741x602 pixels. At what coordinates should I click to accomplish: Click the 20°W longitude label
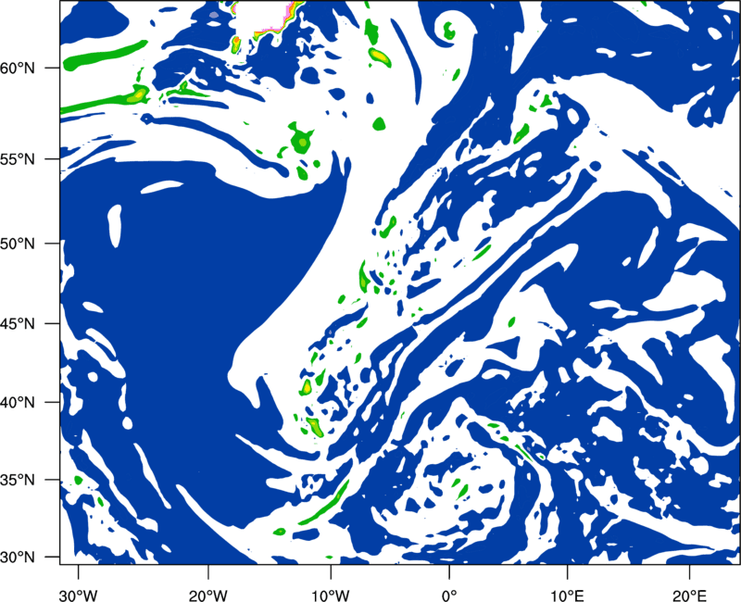coord(207,596)
